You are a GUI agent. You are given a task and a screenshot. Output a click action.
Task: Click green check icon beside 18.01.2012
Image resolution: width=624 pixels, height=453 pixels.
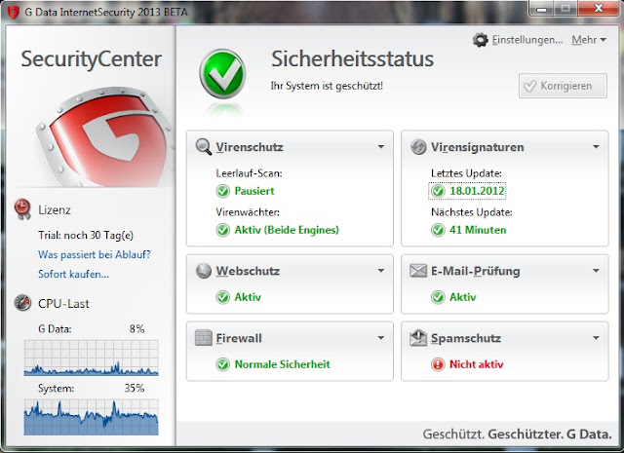coord(438,191)
